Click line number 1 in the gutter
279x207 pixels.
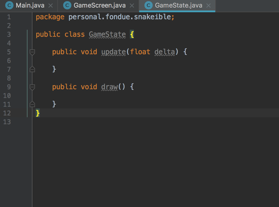[9, 17]
